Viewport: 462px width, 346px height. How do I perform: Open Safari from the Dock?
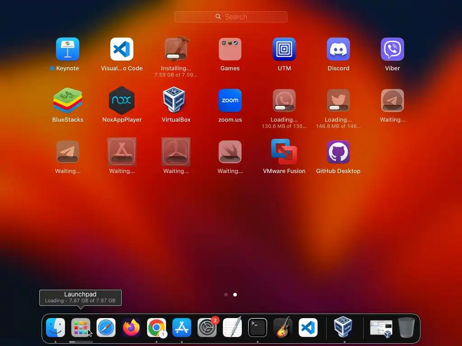click(x=106, y=328)
